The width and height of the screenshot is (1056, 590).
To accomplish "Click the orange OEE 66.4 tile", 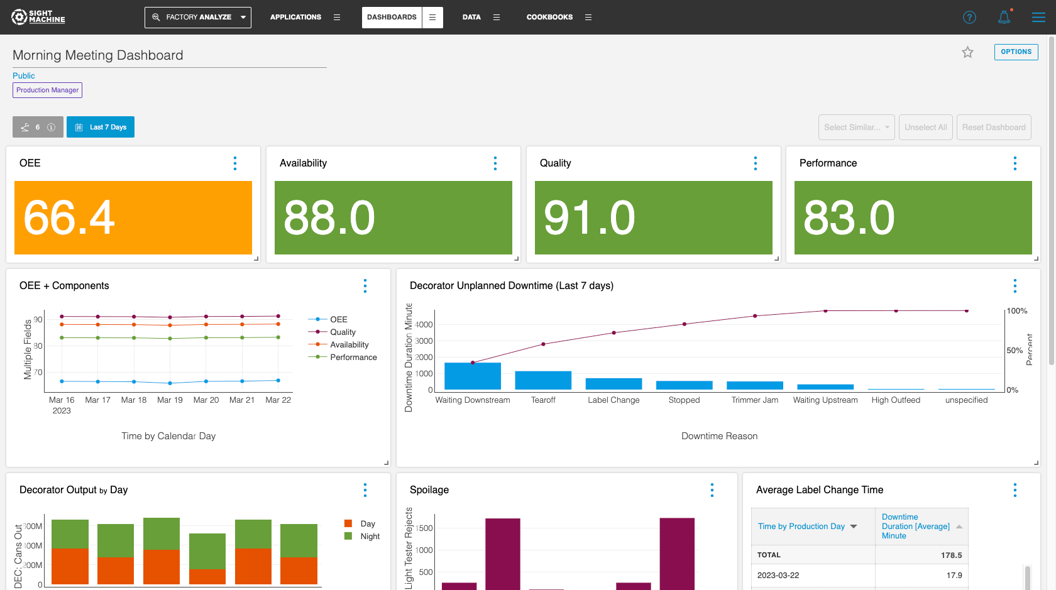I will [133, 218].
